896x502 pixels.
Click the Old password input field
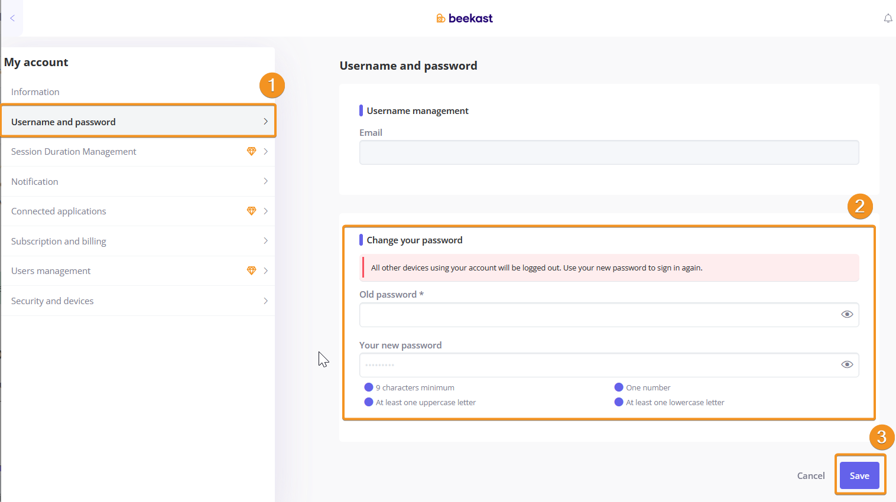click(597, 315)
